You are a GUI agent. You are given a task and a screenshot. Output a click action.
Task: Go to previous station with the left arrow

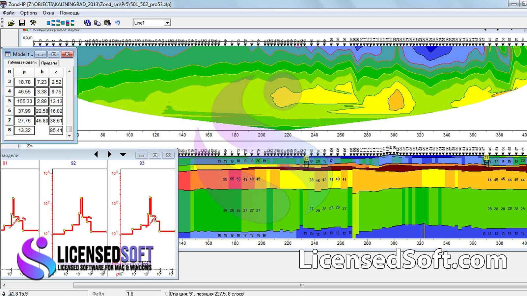[97, 154]
